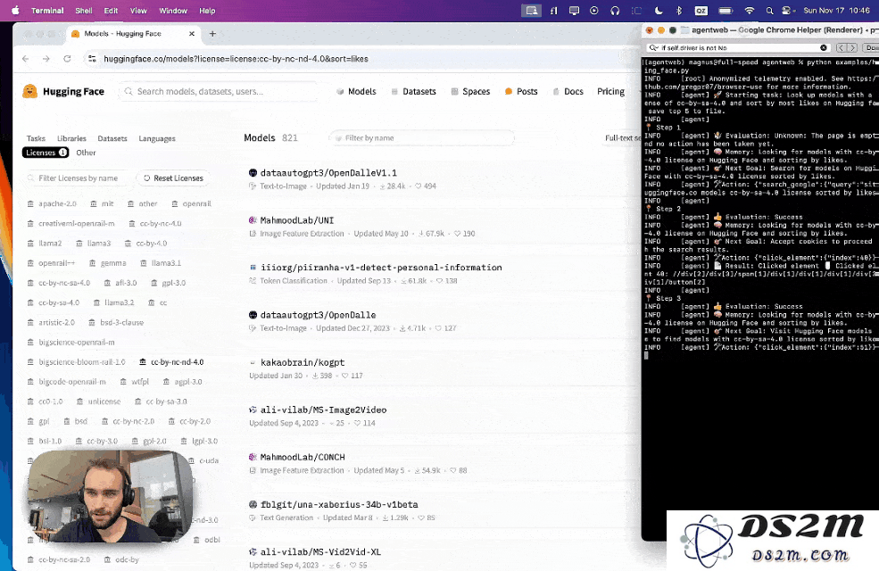Open the Bluetooth menu bar icon

click(x=678, y=11)
